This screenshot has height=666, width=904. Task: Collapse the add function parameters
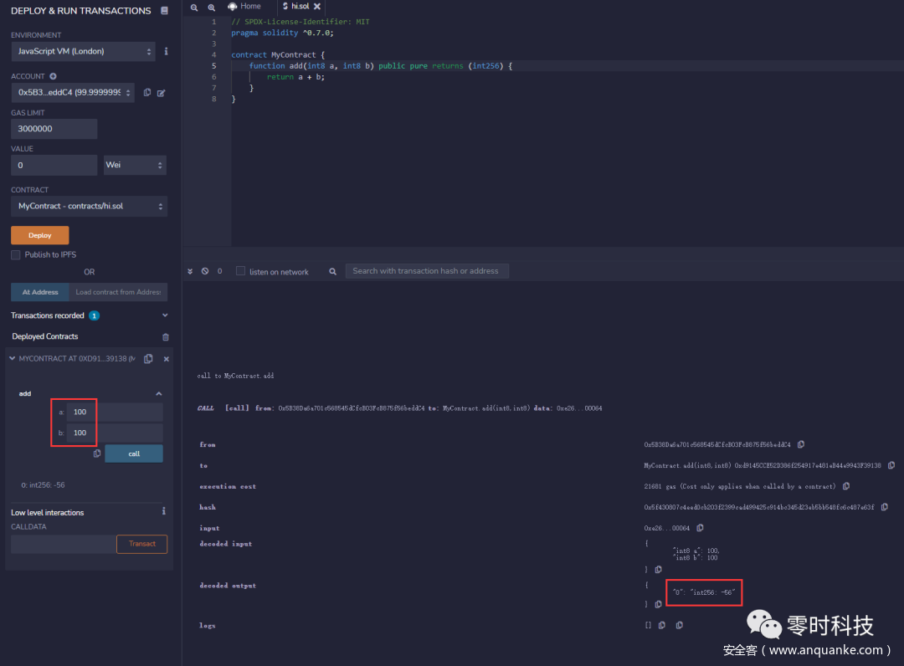[x=158, y=393]
